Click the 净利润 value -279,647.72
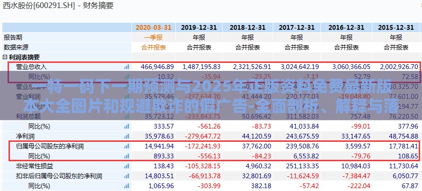422x191 pixels. (x=203, y=136)
